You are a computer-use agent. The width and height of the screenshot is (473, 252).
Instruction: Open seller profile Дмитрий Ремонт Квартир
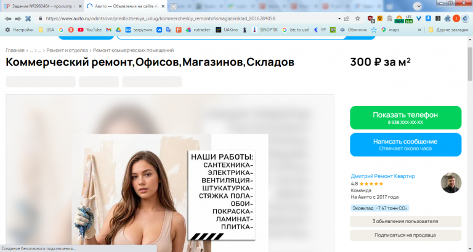382,176
